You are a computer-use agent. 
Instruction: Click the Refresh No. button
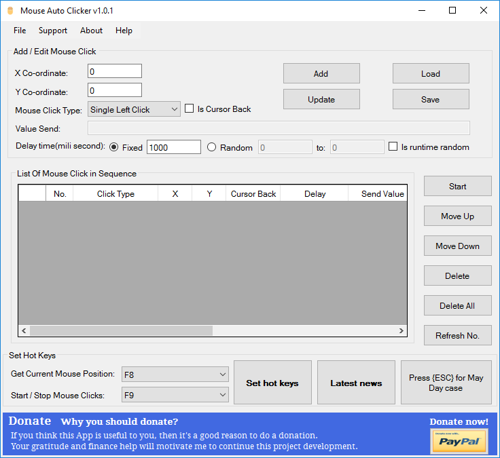coord(458,335)
